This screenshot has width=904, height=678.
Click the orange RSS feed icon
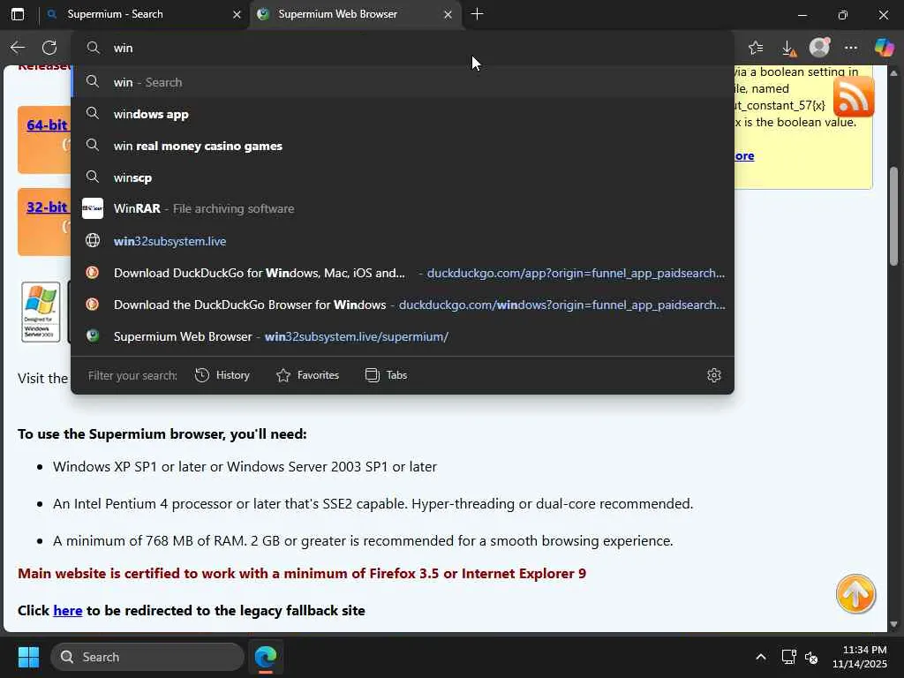[x=854, y=96]
